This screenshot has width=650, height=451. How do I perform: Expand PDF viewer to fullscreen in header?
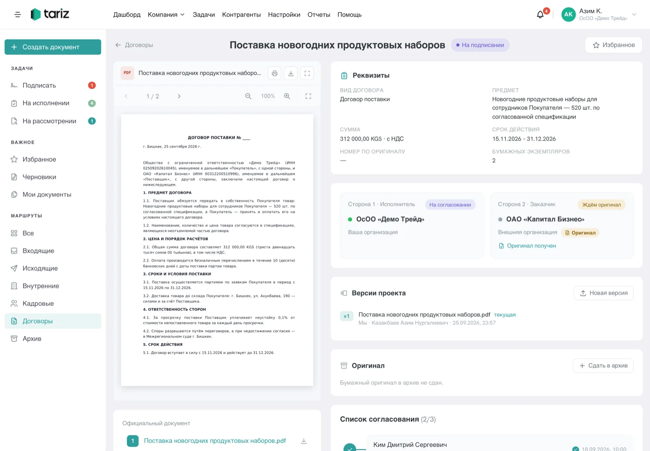[307, 73]
